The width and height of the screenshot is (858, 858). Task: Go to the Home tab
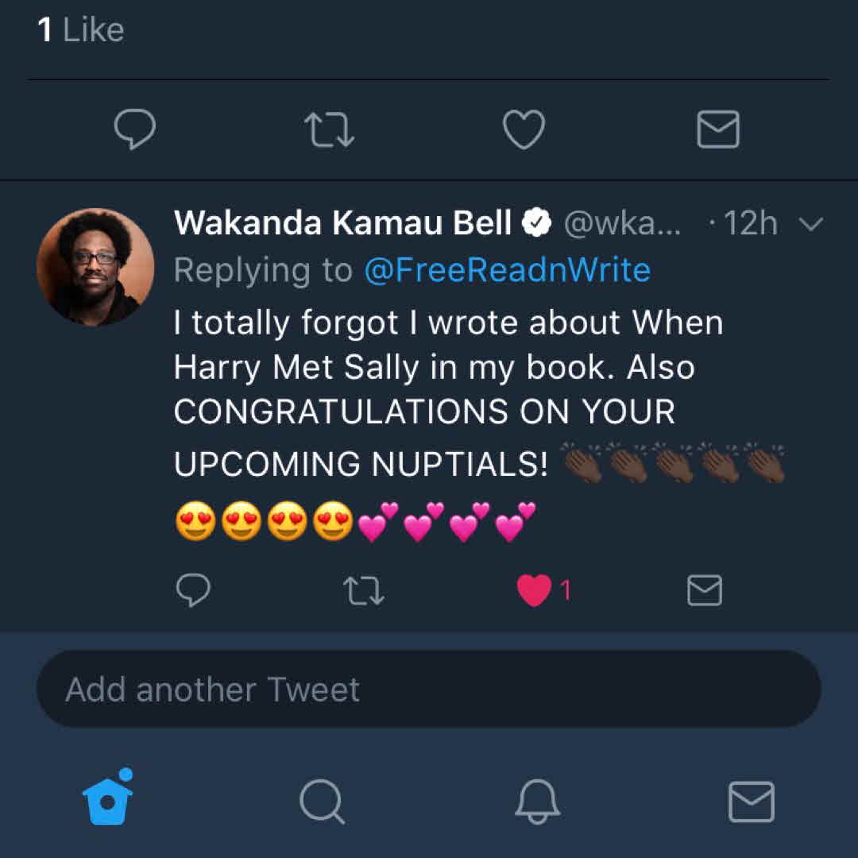pos(107,801)
